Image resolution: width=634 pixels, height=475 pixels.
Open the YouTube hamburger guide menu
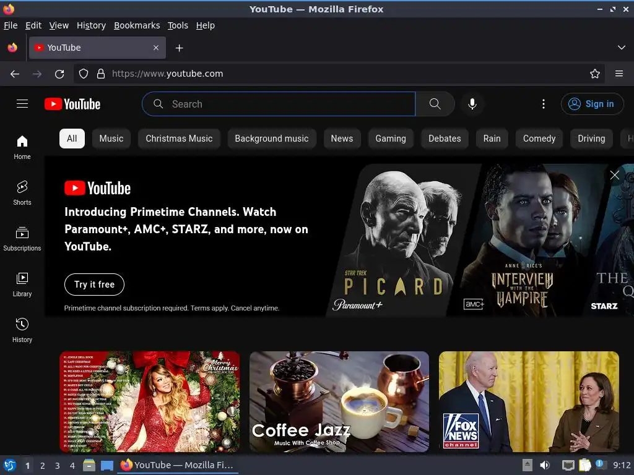coord(22,104)
